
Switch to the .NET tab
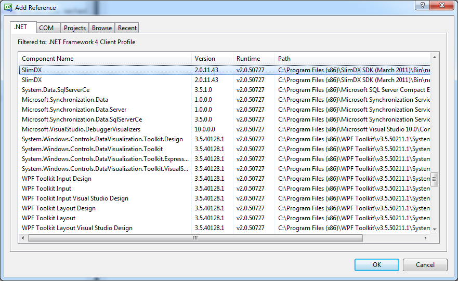[23, 27]
